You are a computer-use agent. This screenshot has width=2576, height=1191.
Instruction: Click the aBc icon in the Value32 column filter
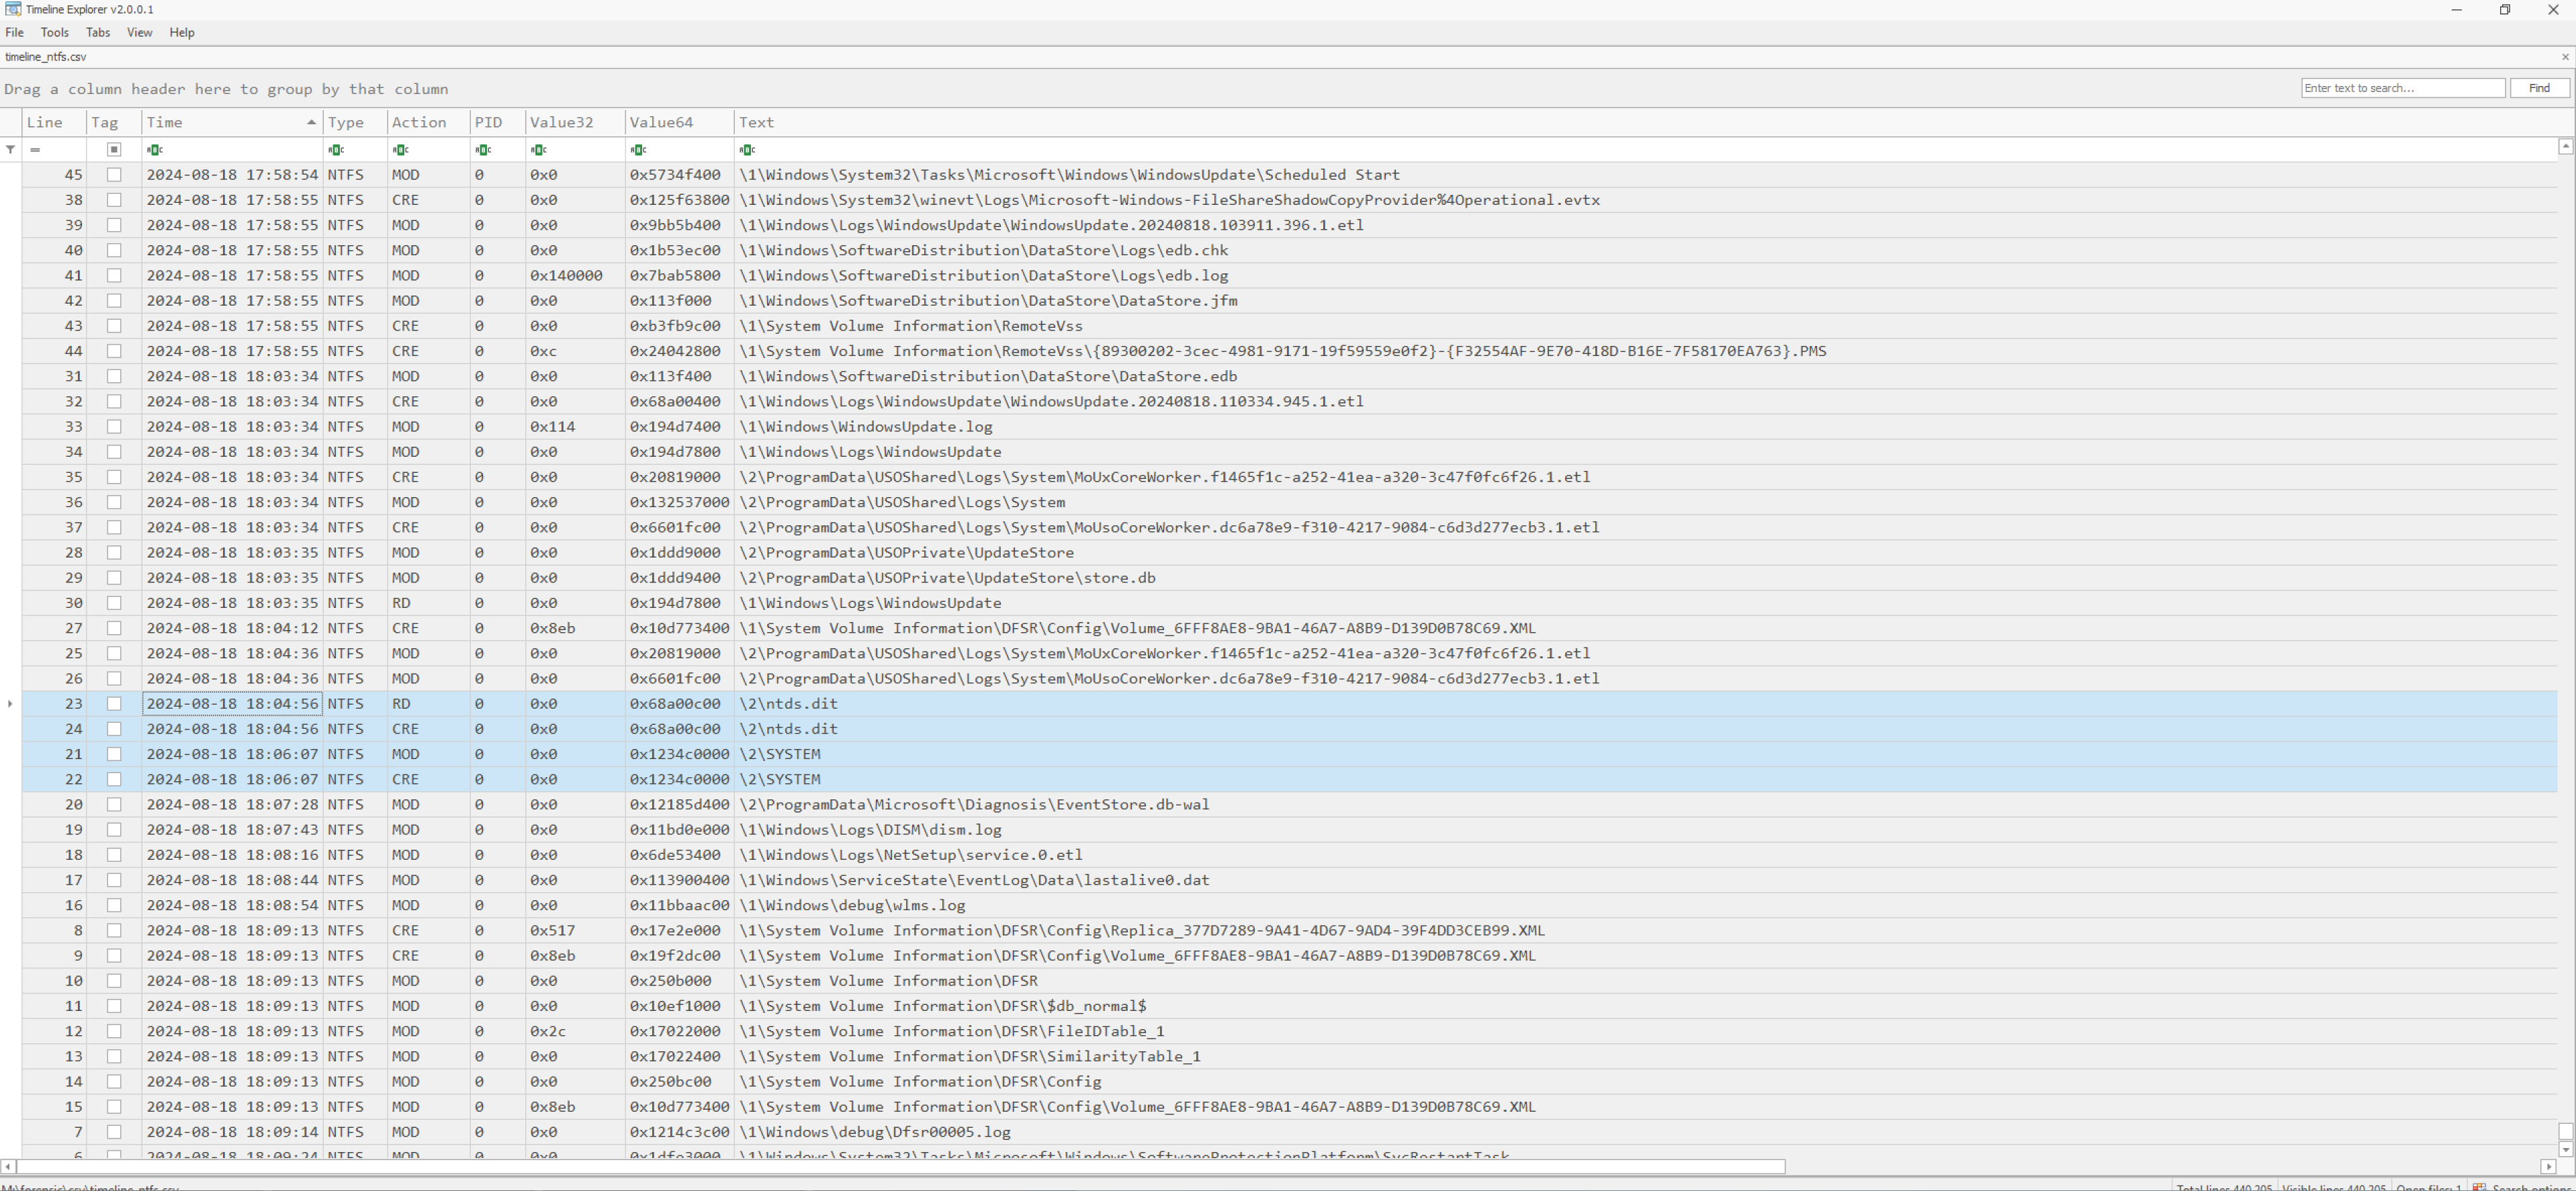[539, 149]
